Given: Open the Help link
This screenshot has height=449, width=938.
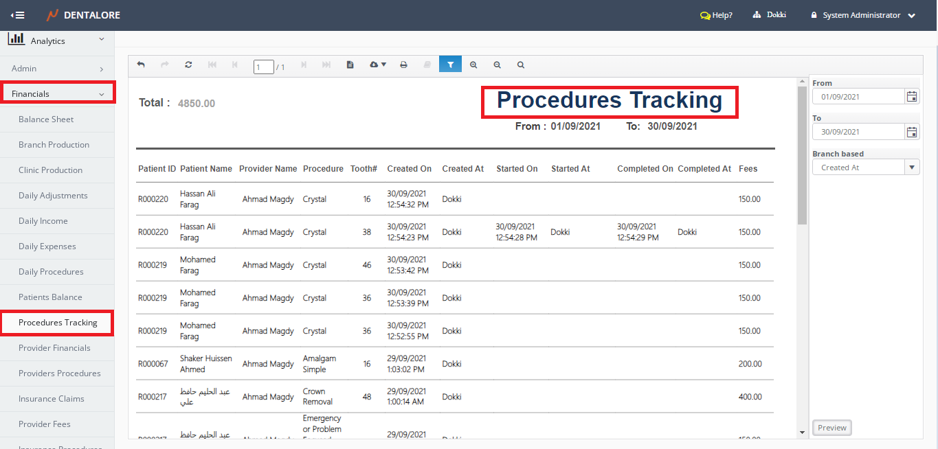Looking at the screenshot, I should tap(716, 15).
